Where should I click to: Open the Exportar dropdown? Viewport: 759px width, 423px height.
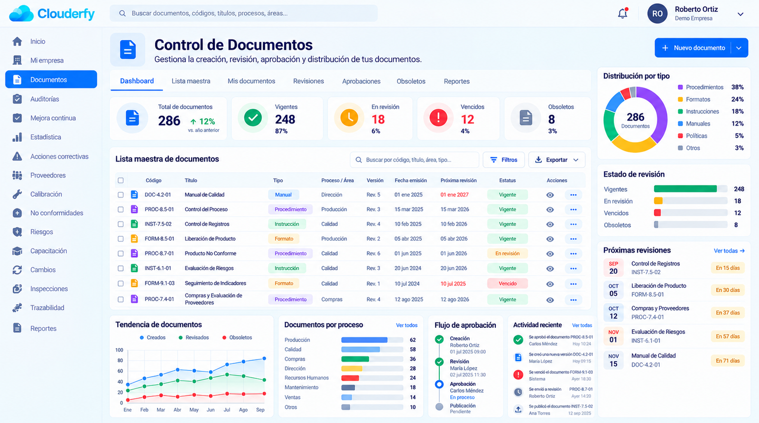pos(557,160)
